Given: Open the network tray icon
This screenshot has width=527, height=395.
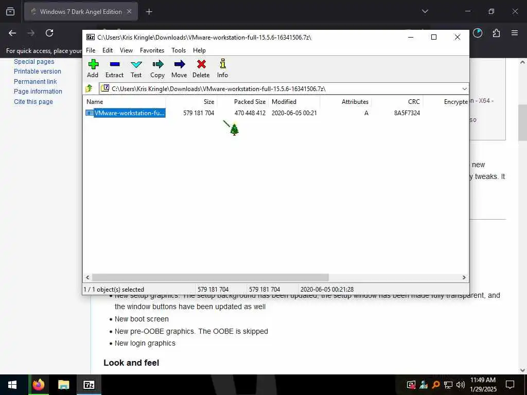Looking at the screenshot, I should 448,385.
